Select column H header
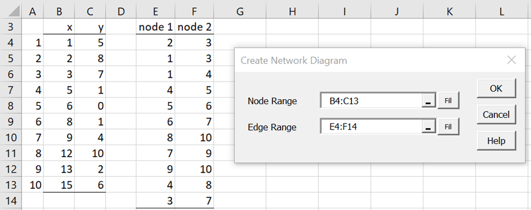The height and width of the screenshot is (210, 531). (x=292, y=11)
